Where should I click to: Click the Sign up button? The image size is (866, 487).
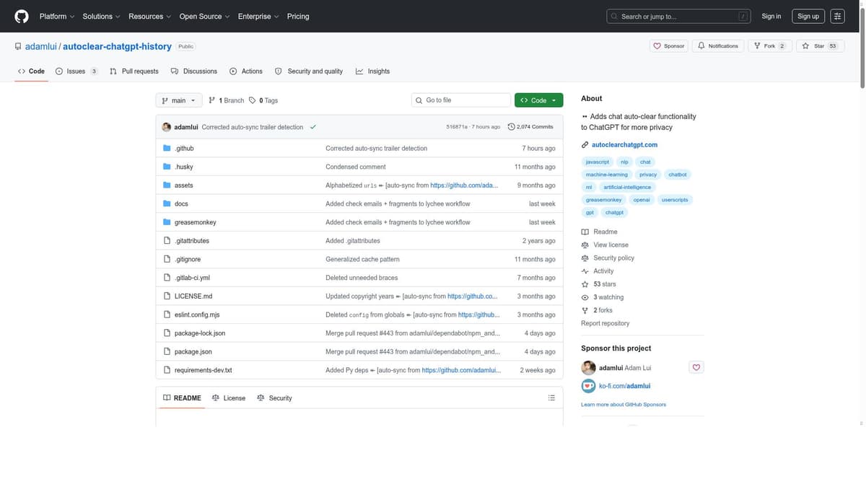[x=808, y=16]
